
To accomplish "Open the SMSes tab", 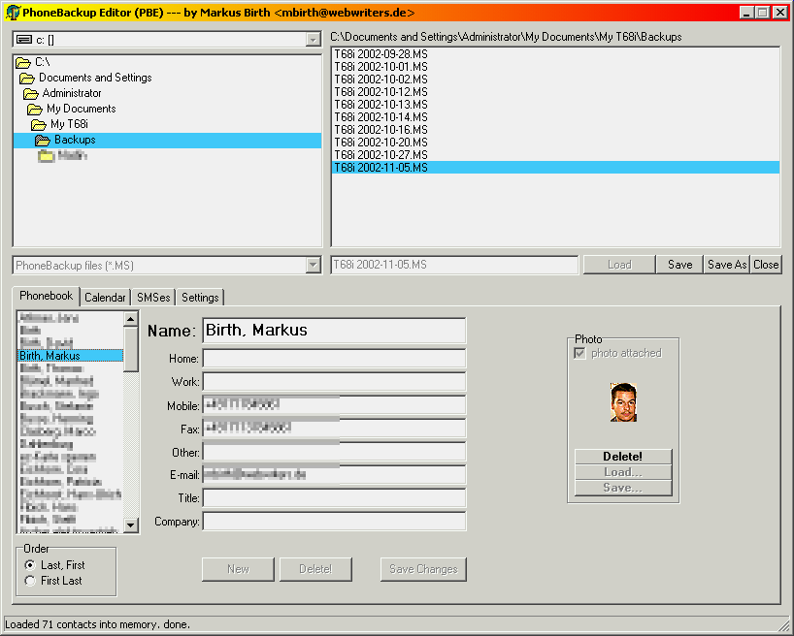I will [153, 298].
